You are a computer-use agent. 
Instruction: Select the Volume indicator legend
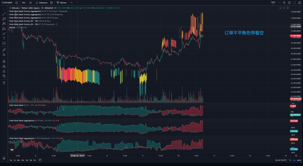point(18,27)
